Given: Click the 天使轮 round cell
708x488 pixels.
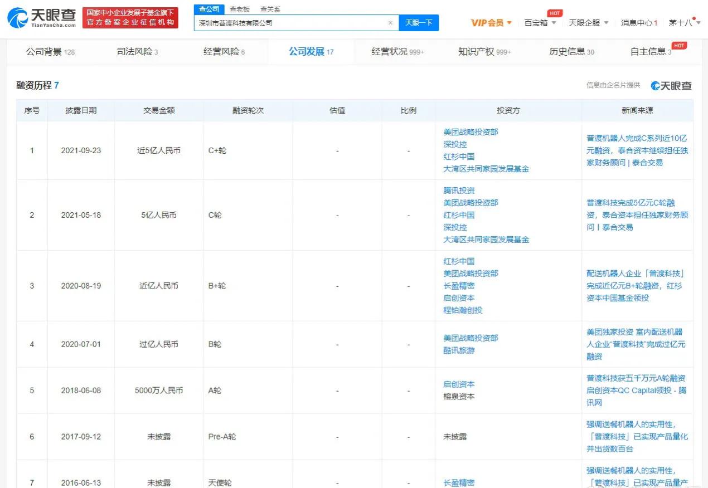Looking at the screenshot, I should (220, 483).
